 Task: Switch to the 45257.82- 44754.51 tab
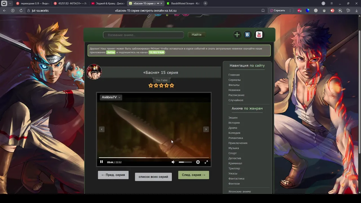tap(70, 3)
